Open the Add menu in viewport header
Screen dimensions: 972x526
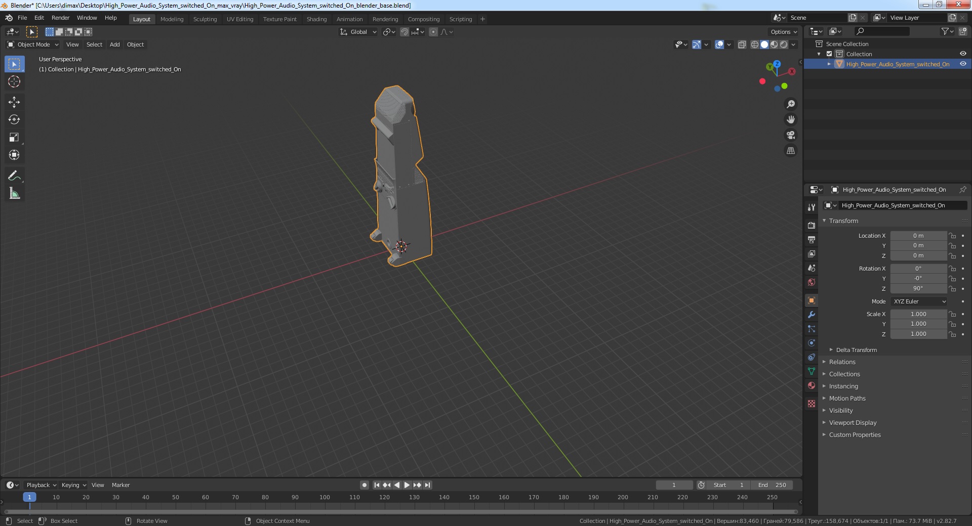point(115,45)
